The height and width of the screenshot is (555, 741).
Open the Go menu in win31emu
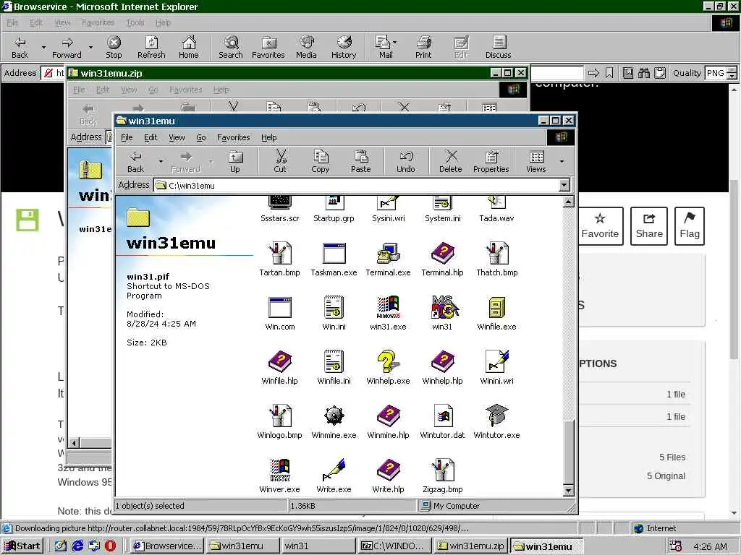click(201, 137)
